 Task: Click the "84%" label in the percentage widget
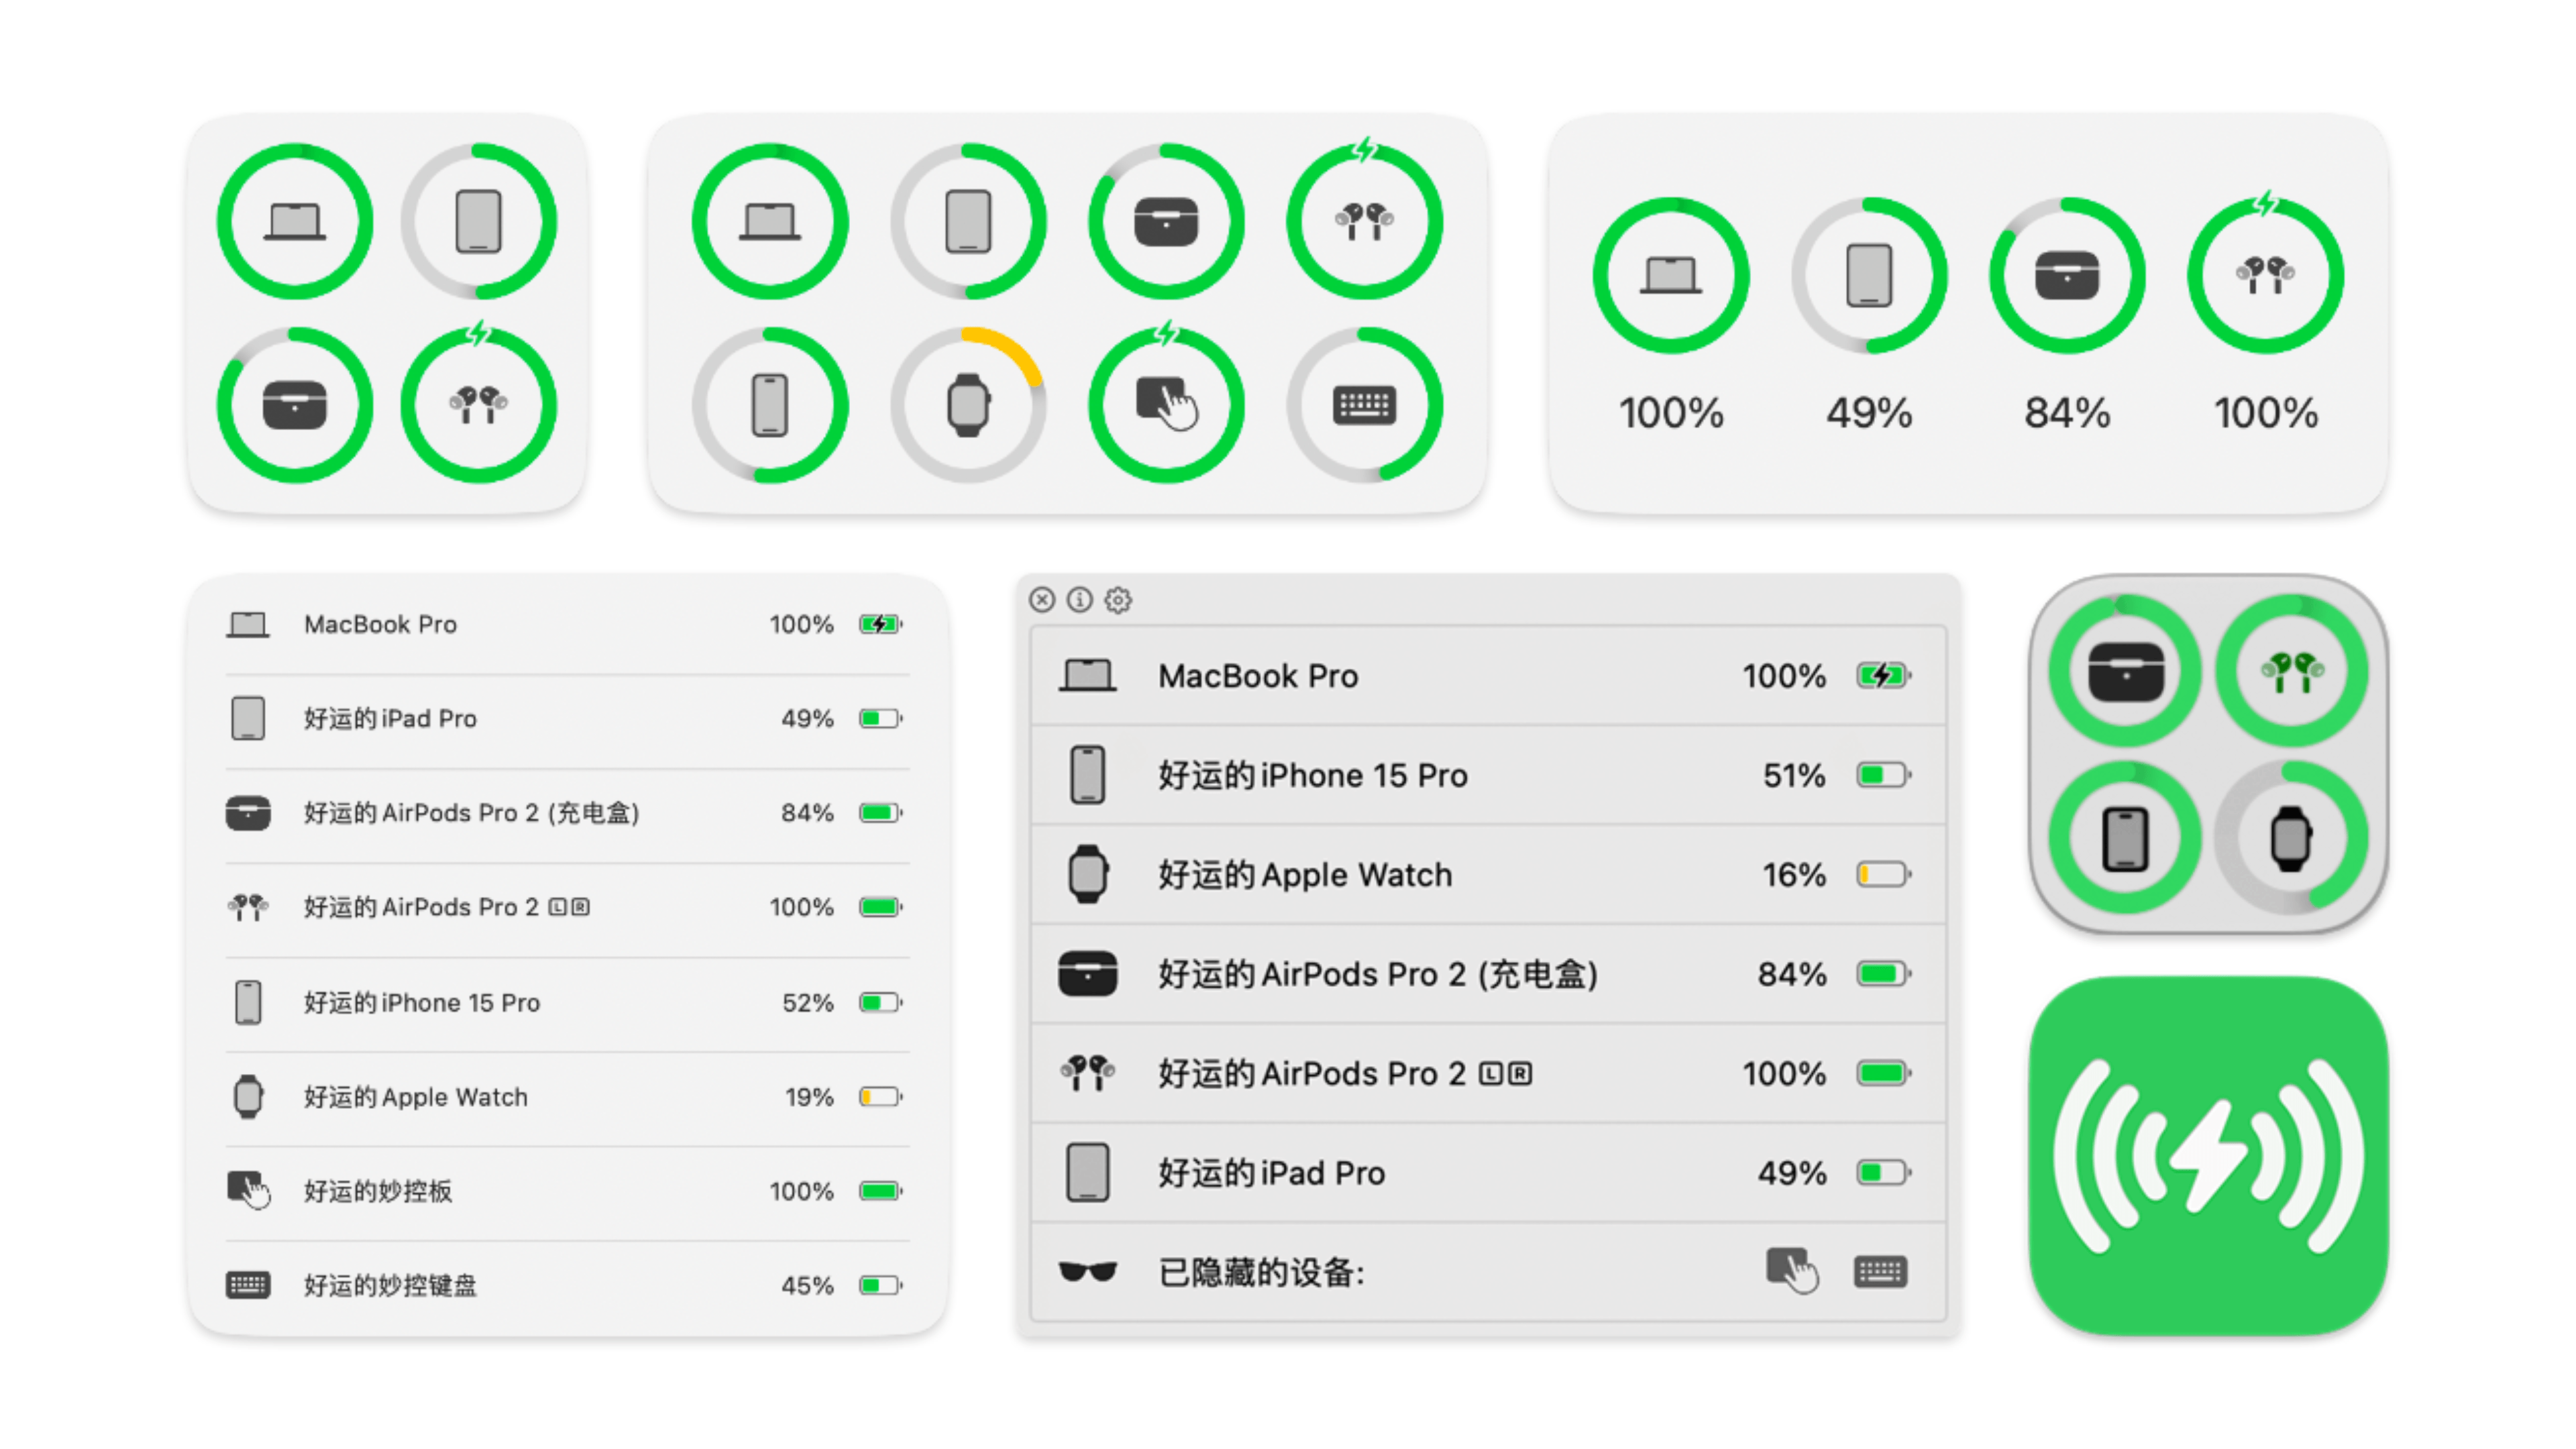click(x=2067, y=412)
